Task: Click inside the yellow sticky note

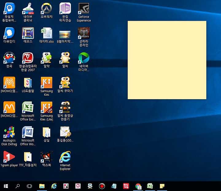Action: point(167,60)
